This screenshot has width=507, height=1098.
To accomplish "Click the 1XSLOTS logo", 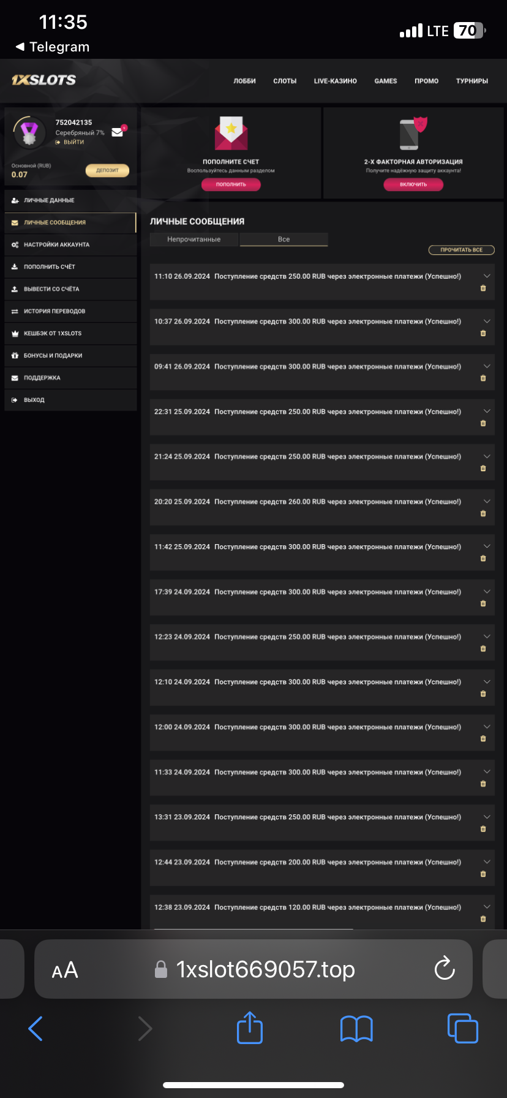I will [x=43, y=80].
